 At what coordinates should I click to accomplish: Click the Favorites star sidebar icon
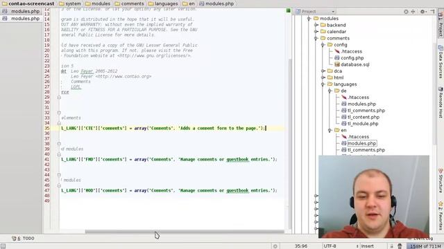(441, 203)
